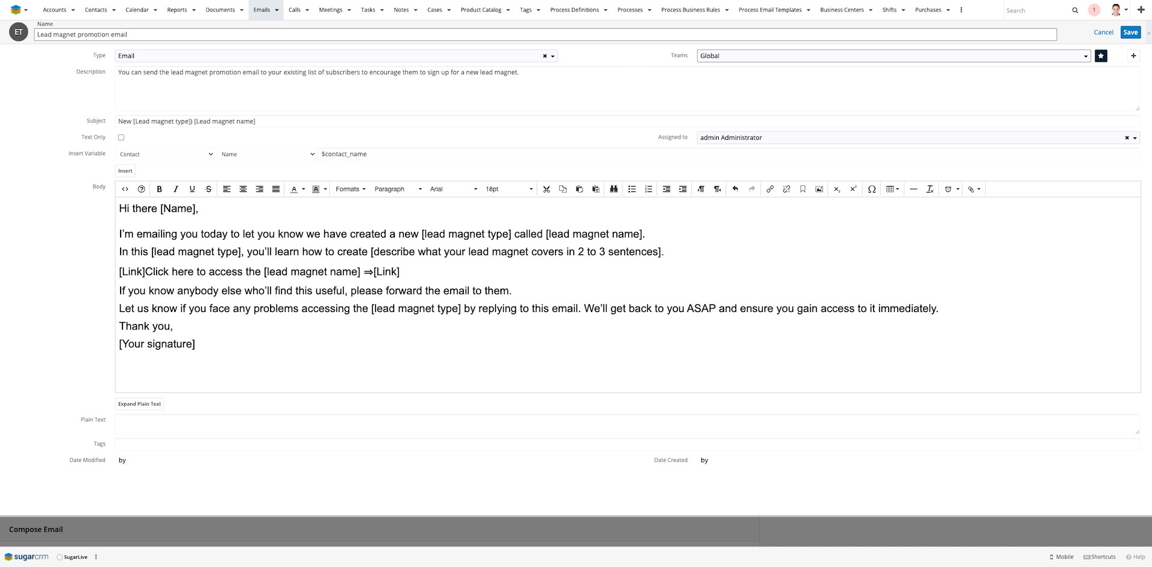Click the undo arrow in the toolbar
Image resolution: width=1152 pixels, height=567 pixels.
[x=735, y=189]
